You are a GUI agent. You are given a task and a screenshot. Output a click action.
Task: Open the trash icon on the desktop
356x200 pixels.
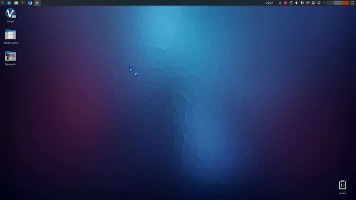[343, 187]
